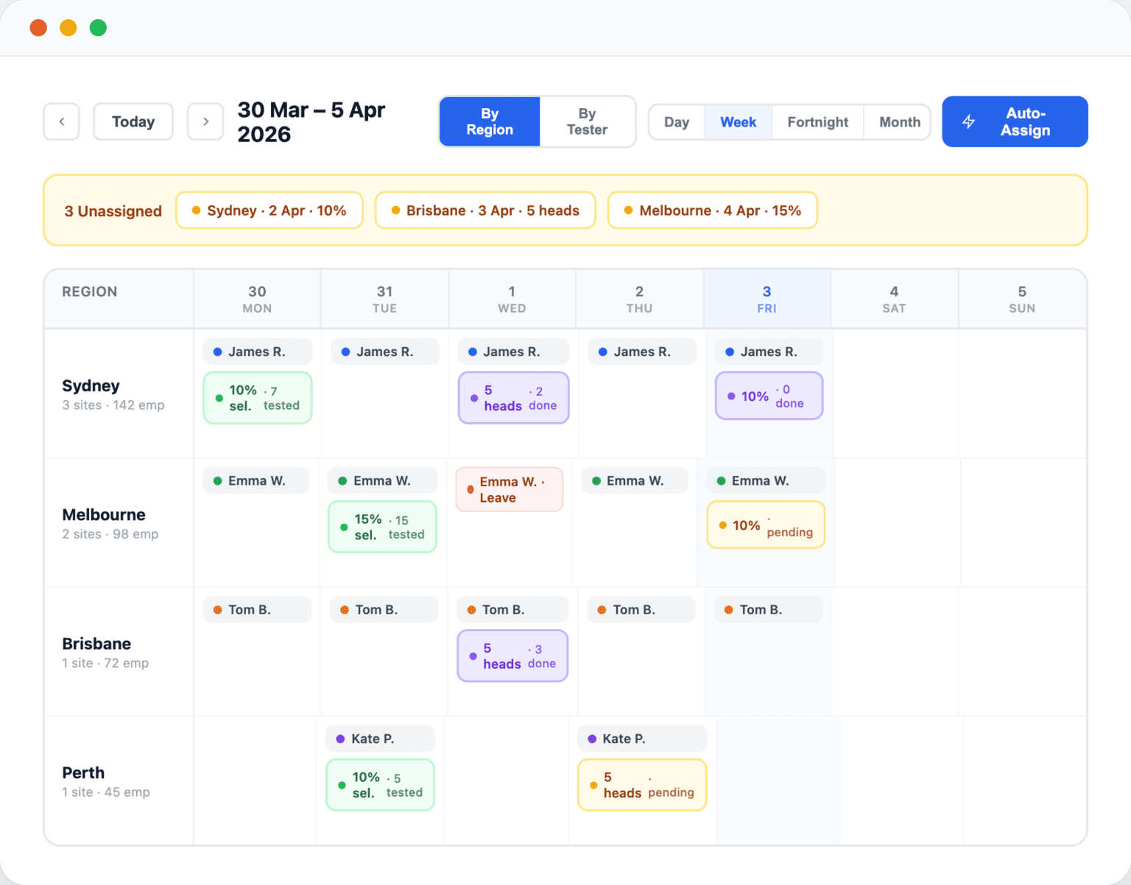This screenshot has height=885, width=1131.
Task: Go to the next week
Action: tap(205, 121)
